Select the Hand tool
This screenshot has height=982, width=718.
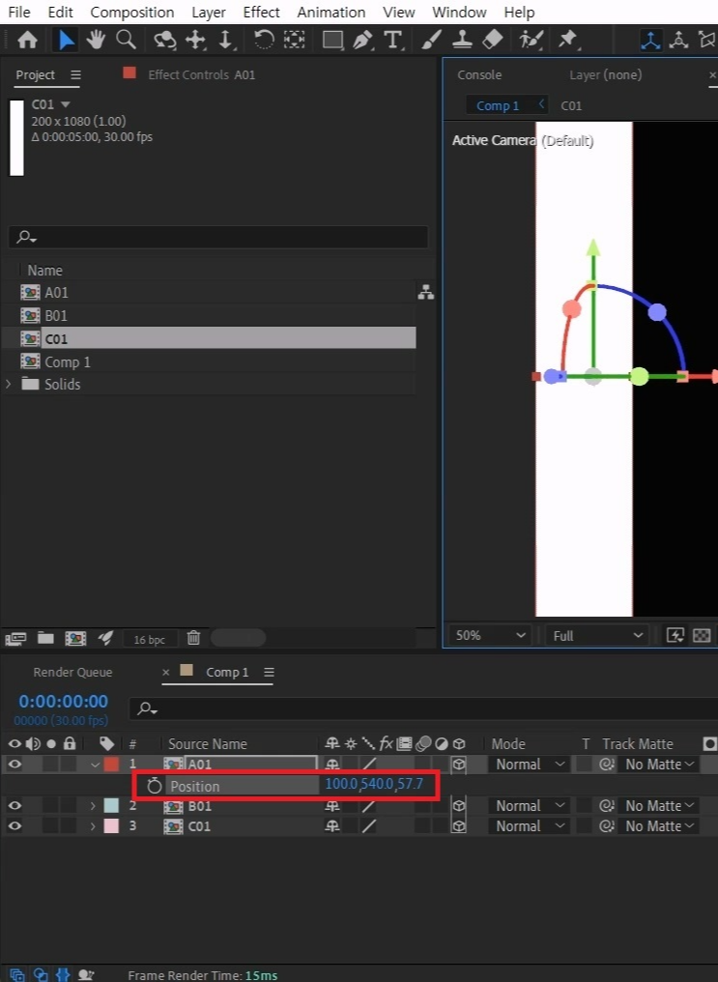(x=96, y=40)
